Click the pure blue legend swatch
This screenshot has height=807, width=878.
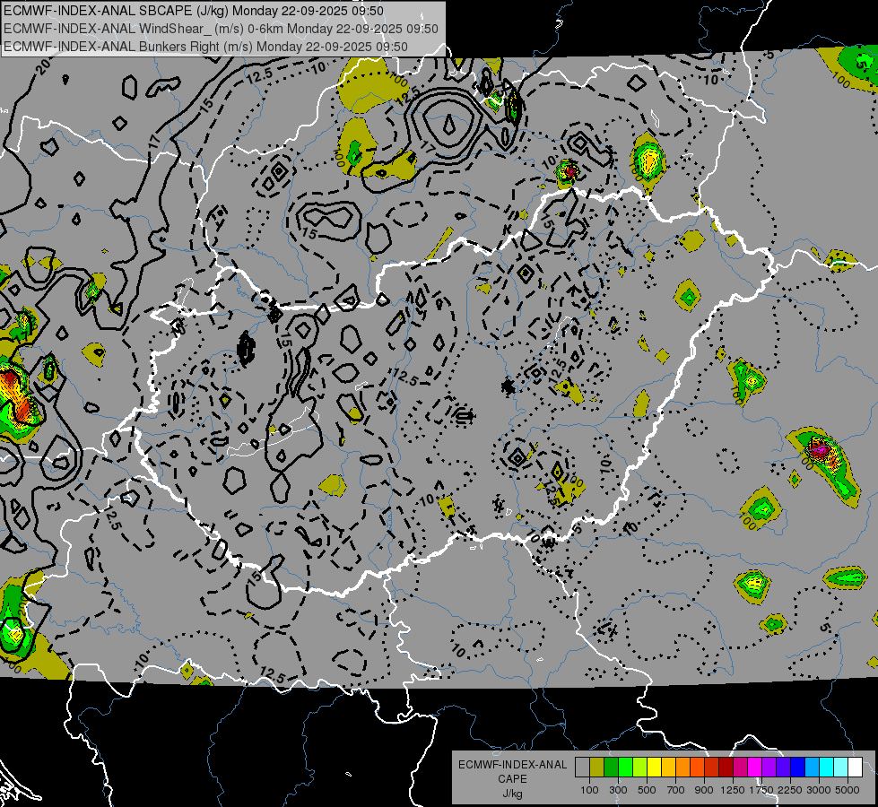(797, 768)
